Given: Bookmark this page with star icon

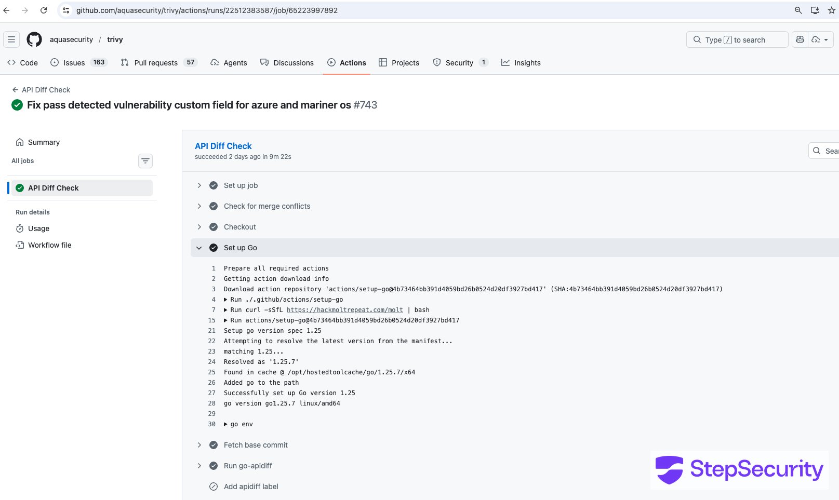Looking at the screenshot, I should pyautogui.click(x=831, y=10).
